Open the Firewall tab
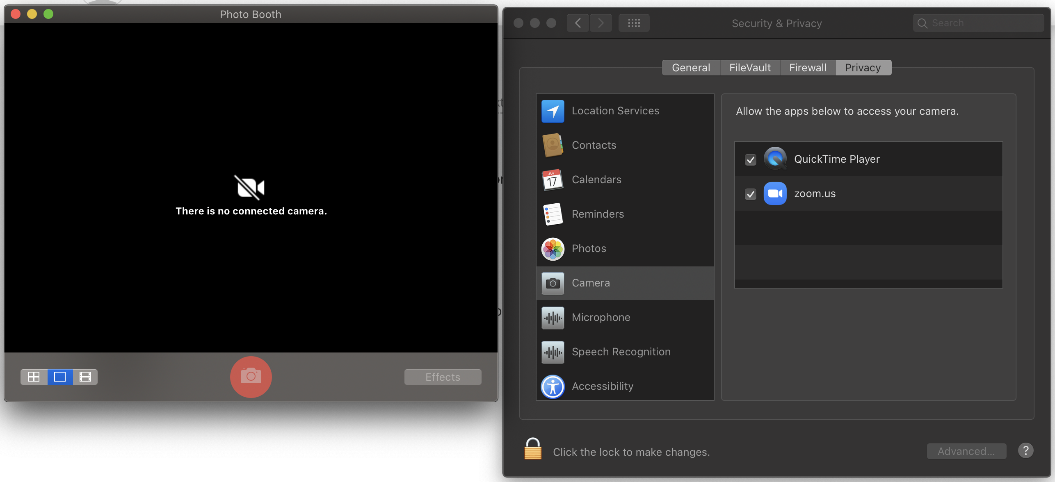 (807, 68)
